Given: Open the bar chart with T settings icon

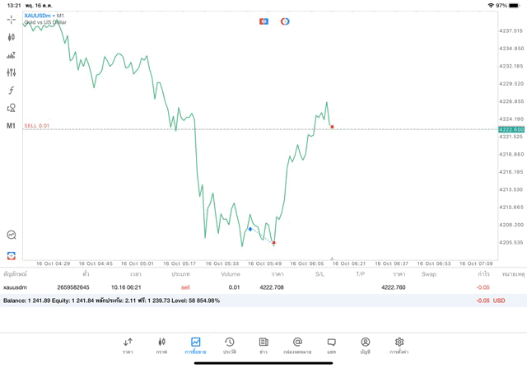Looking at the screenshot, I should click(12, 55).
